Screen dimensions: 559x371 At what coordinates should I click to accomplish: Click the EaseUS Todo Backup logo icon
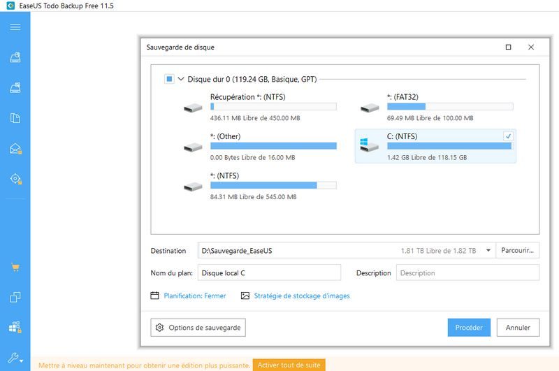(10, 6)
